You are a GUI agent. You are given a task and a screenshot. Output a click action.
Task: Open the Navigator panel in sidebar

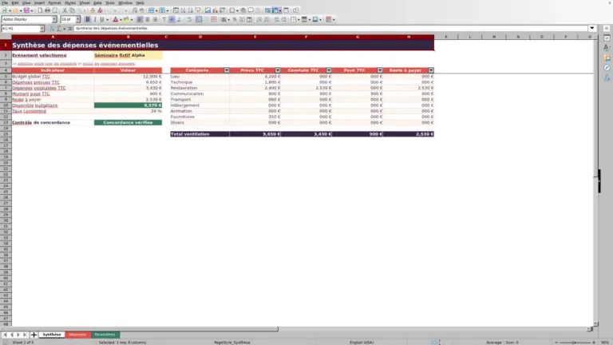(x=607, y=68)
